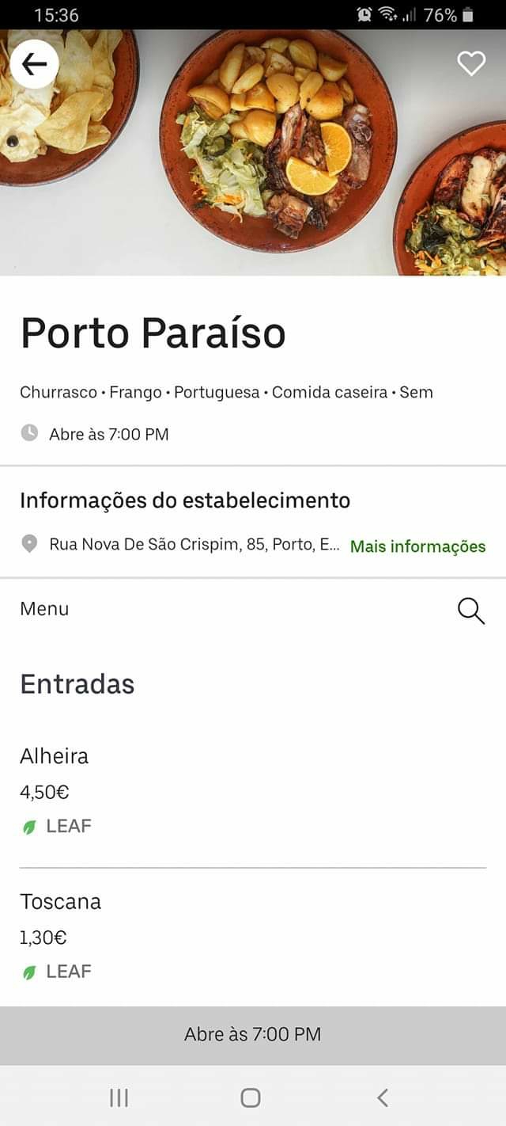This screenshot has height=1126, width=506.
Task: Tap the Rua Nova De São Crispim address
Action: 194,545
